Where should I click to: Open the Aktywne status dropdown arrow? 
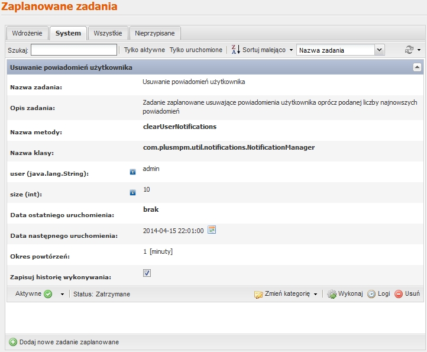(62, 295)
